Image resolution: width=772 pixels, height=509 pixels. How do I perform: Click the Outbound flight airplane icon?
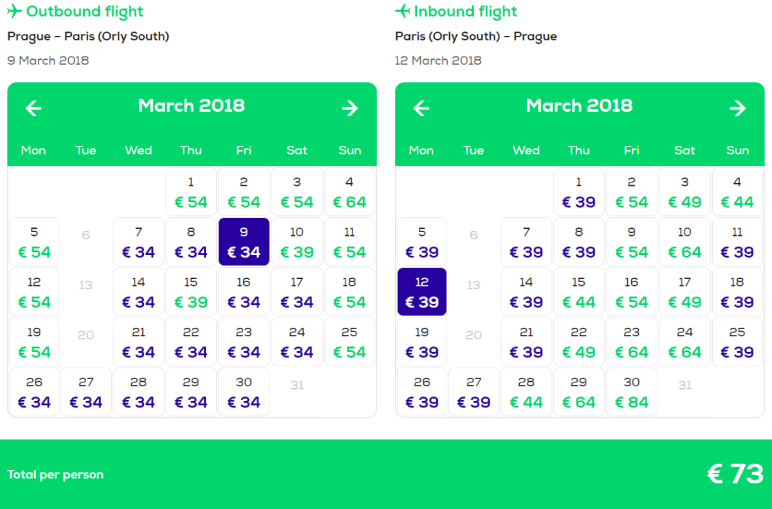pos(14,12)
